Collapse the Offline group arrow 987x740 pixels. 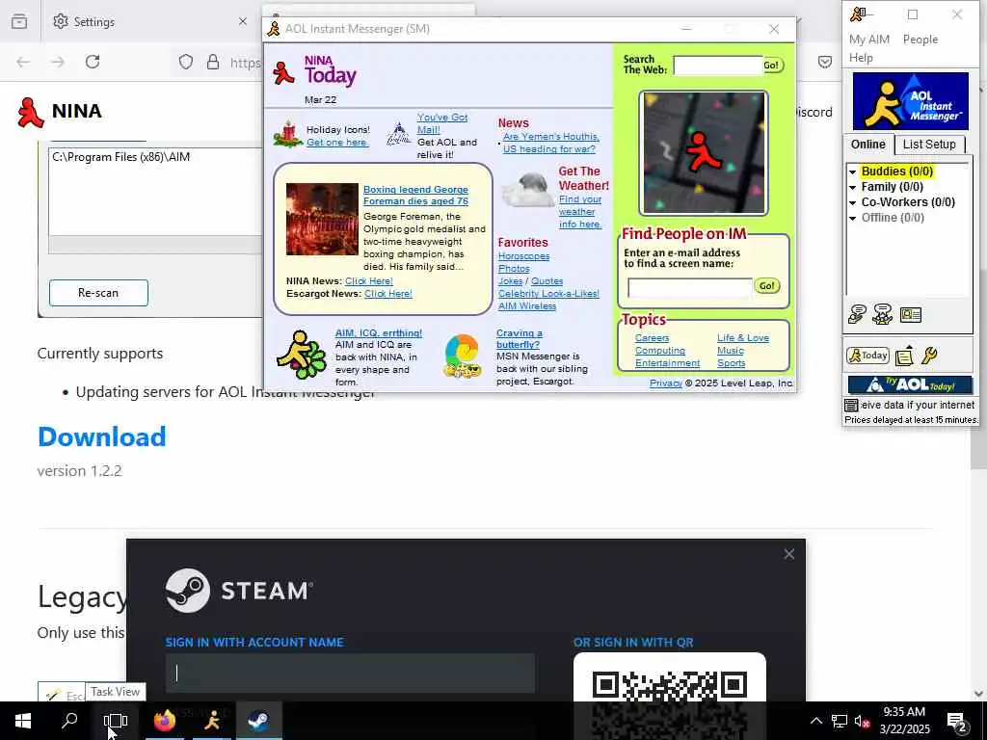coord(852,219)
